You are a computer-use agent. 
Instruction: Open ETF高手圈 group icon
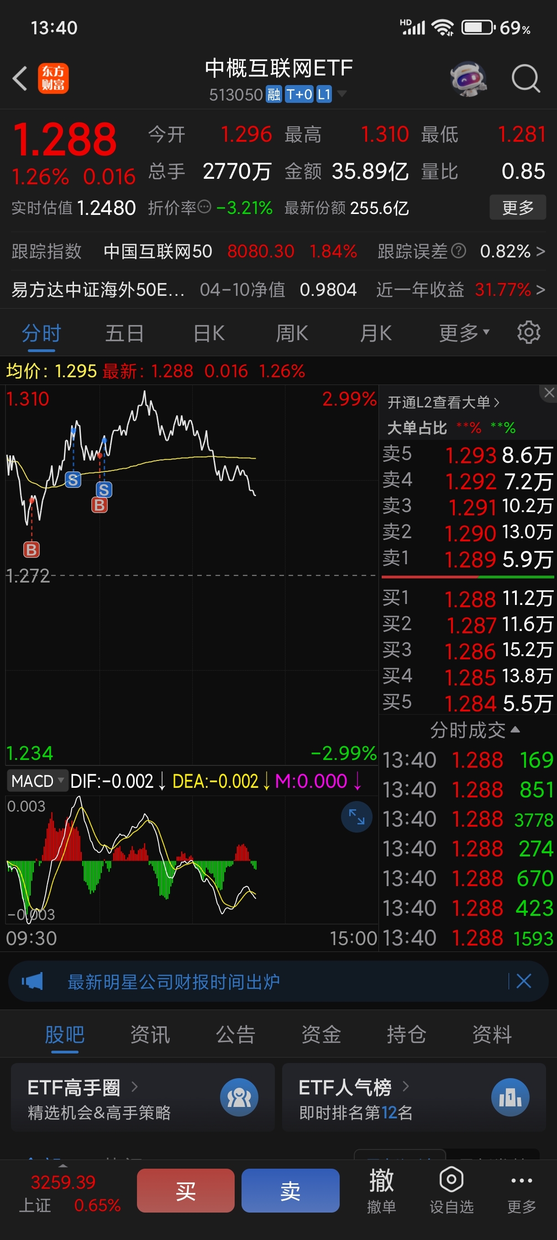239,1097
